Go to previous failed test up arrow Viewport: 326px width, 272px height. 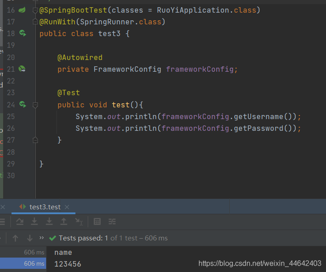[x=15, y=238]
